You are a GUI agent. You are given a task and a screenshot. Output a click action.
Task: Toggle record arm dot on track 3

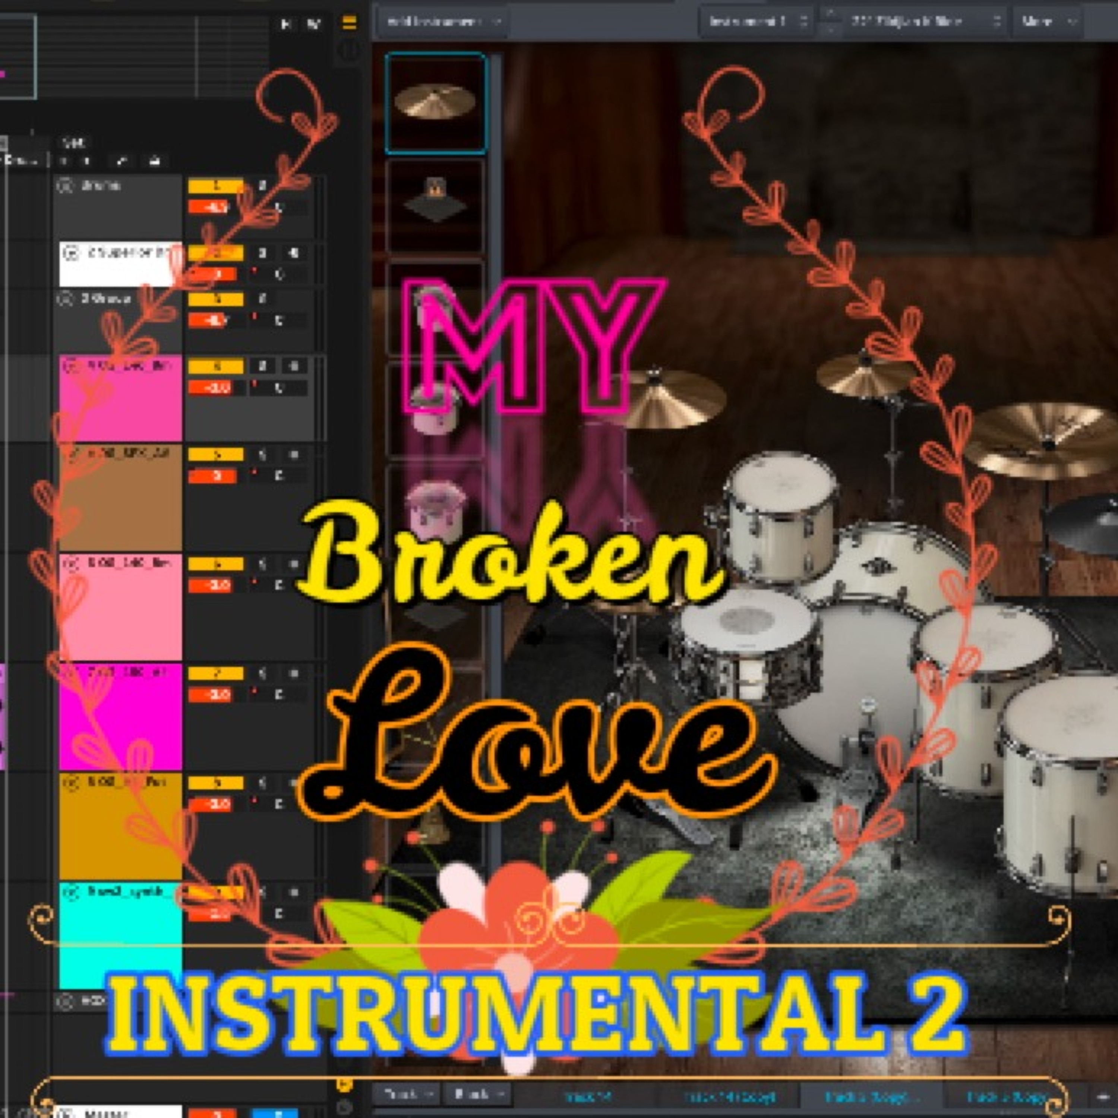pos(254,316)
